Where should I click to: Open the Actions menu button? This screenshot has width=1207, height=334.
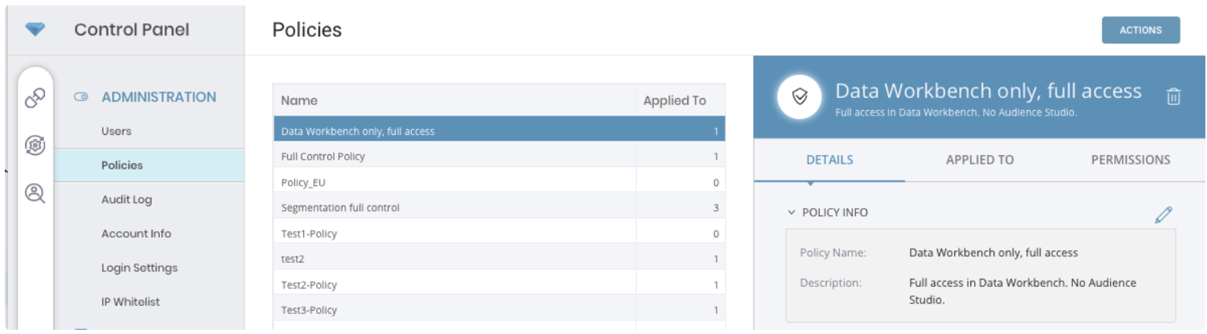[1140, 30]
